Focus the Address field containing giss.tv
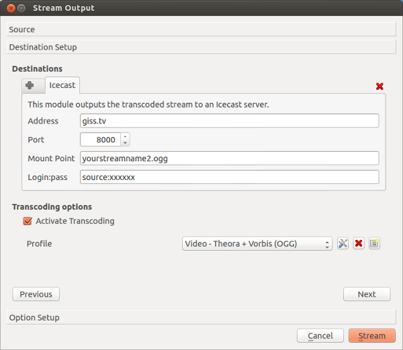The height and width of the screenshot is (350, 403). point(229,121)
